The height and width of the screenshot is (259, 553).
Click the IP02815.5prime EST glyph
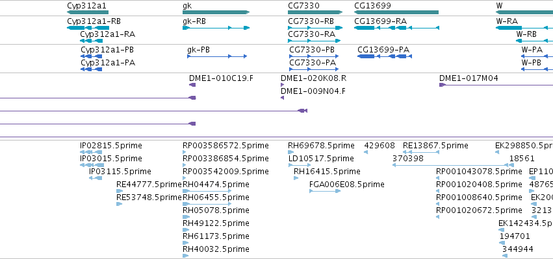click(x=91, y=152)
